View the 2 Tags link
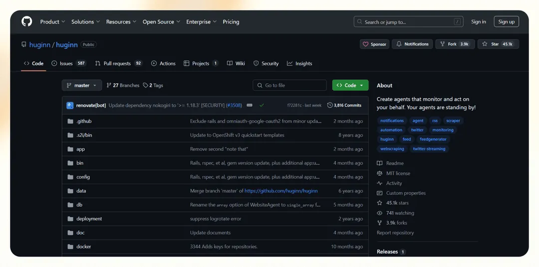Screen dimensions: 539x267 (153, 86)
